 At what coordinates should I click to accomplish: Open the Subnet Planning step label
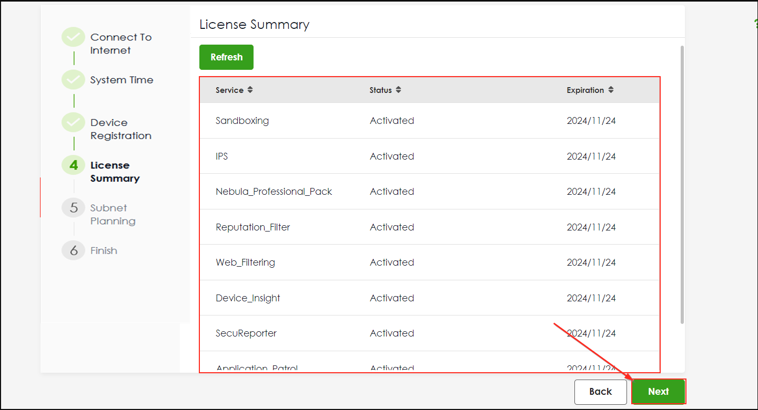[x=113, y=214]
